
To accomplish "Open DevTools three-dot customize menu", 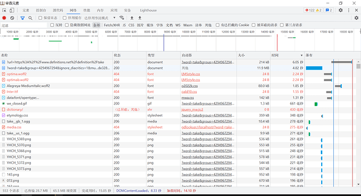I will pos(348,10).
